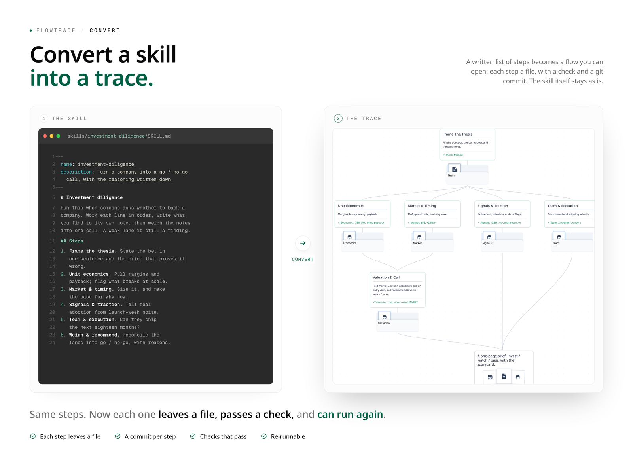Open the Economics database file icon
The image size is (633, 466).
pyautogui.click(x=349, y=237)
